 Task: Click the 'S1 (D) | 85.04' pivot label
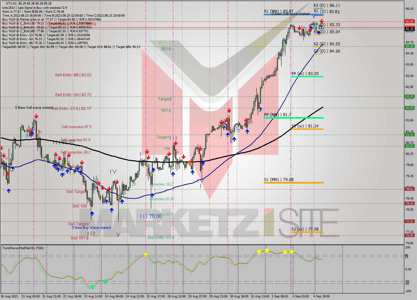tap(326, 32)
